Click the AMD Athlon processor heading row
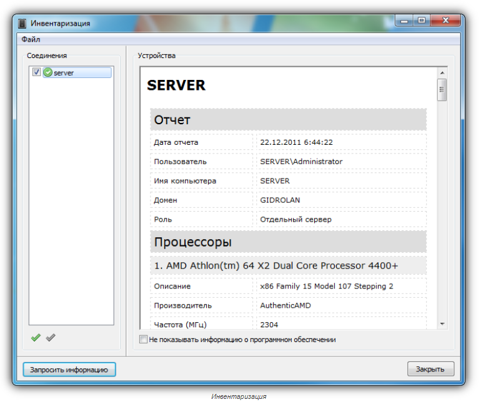The width and height of the screenshot is (491, 412). pos(288,266)
